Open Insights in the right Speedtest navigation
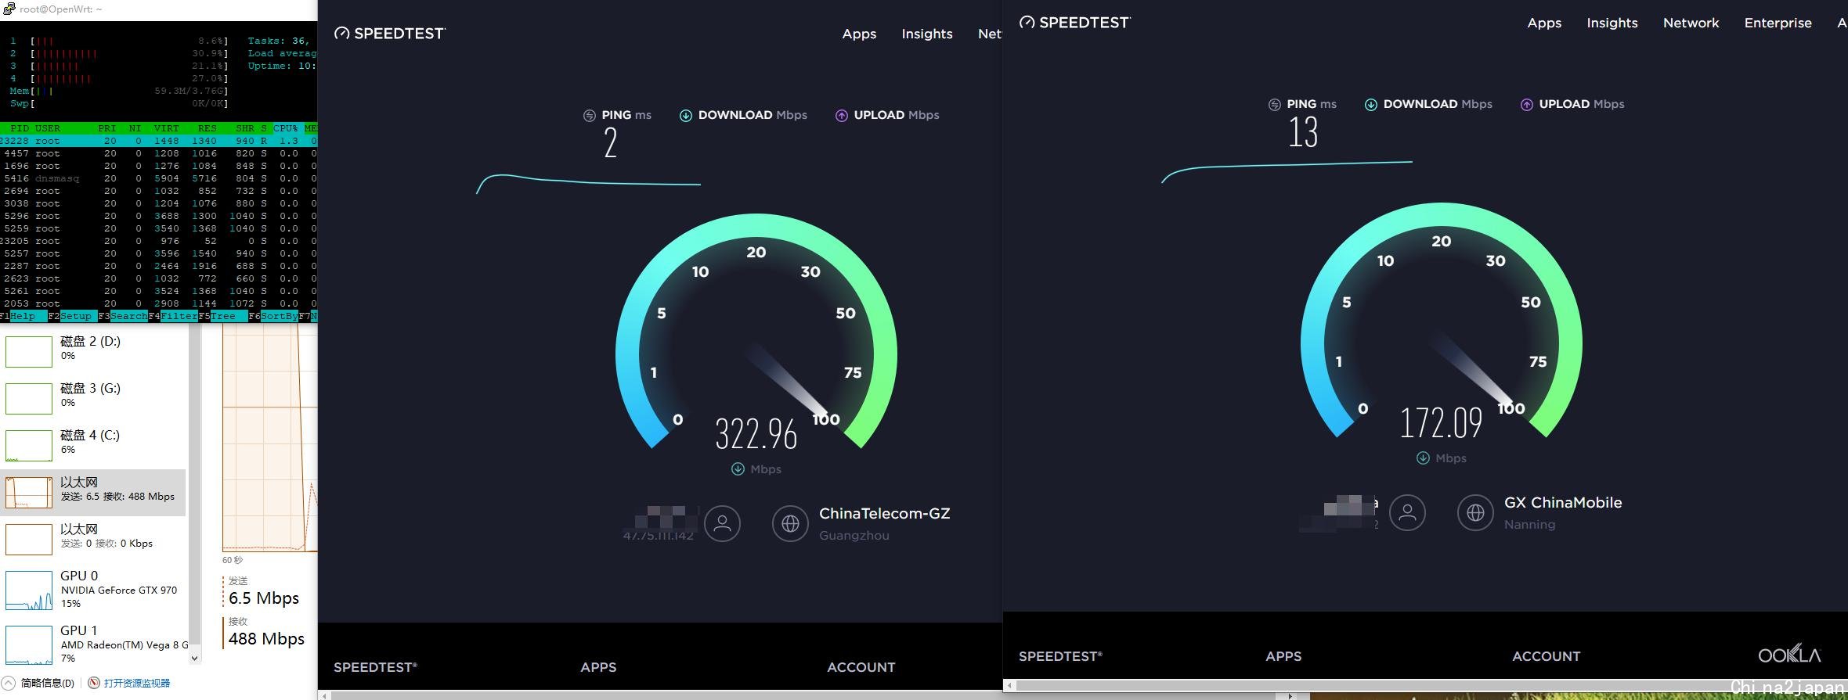This screenshot has height=700, width=1848. point(1612,23)
